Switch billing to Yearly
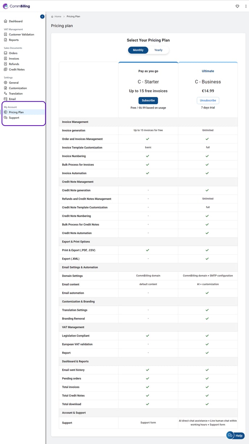The image size is (249, 444). (x=159, y=50)
